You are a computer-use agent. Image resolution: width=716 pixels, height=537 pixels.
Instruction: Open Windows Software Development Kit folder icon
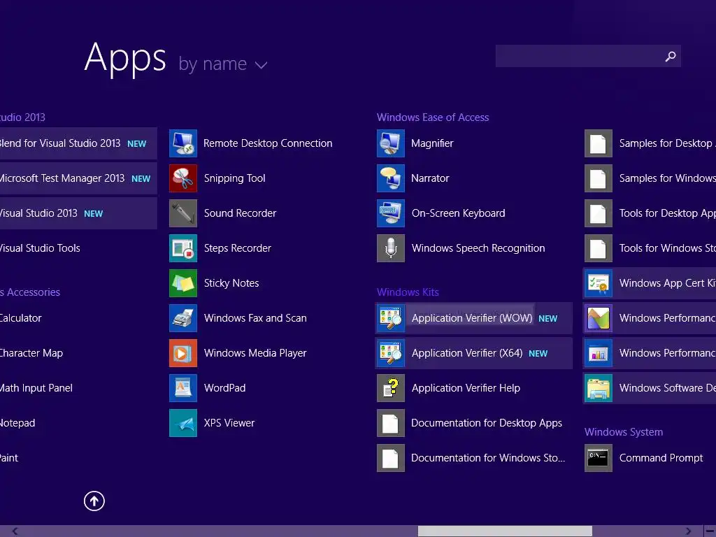pyautogui.click(x=599, y=388)
